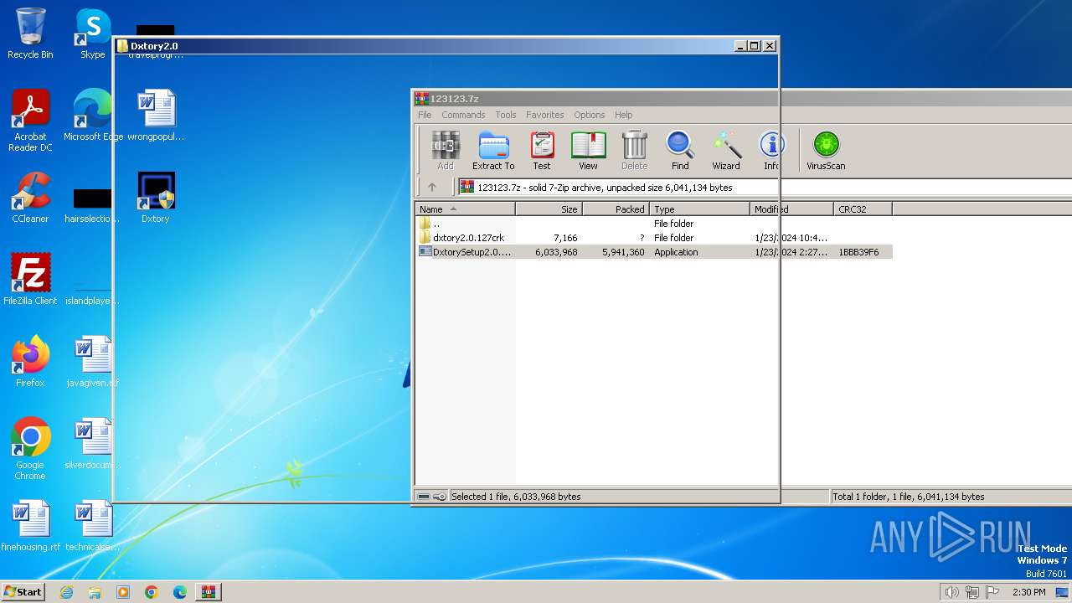
Task: Click the 6,033,968 size cell
Action: (556, 252)
